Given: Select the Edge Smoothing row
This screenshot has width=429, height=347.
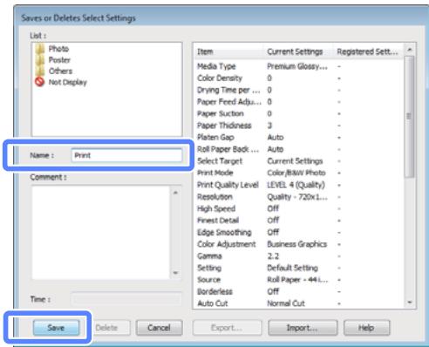Looking at the screenshot, I should (299, 233).
